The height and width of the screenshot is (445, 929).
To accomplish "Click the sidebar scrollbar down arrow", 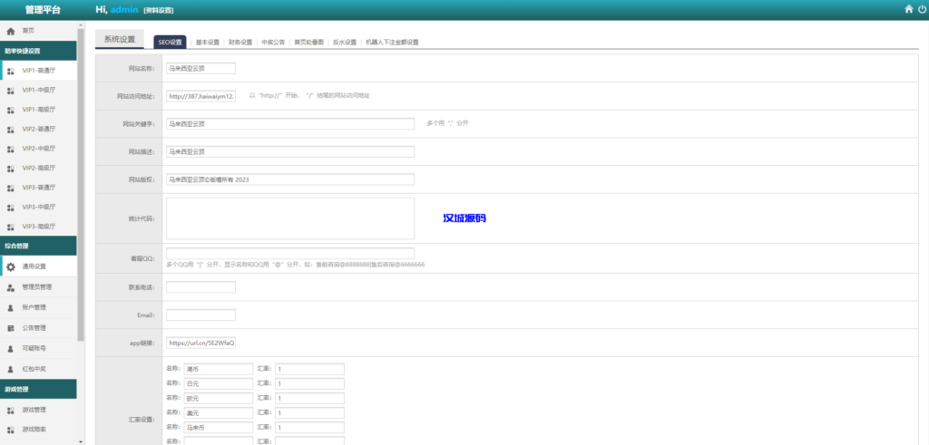I will point(81,440).
